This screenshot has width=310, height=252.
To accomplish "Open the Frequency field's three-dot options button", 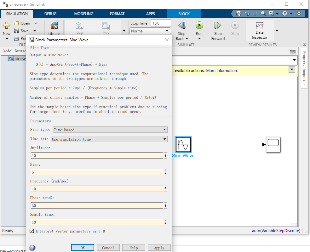I will click(x=165, y=189).
